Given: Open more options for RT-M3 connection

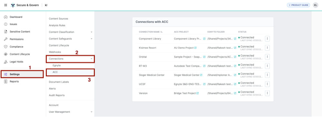Looking at the screenshot, I should [x=267, y=66].
